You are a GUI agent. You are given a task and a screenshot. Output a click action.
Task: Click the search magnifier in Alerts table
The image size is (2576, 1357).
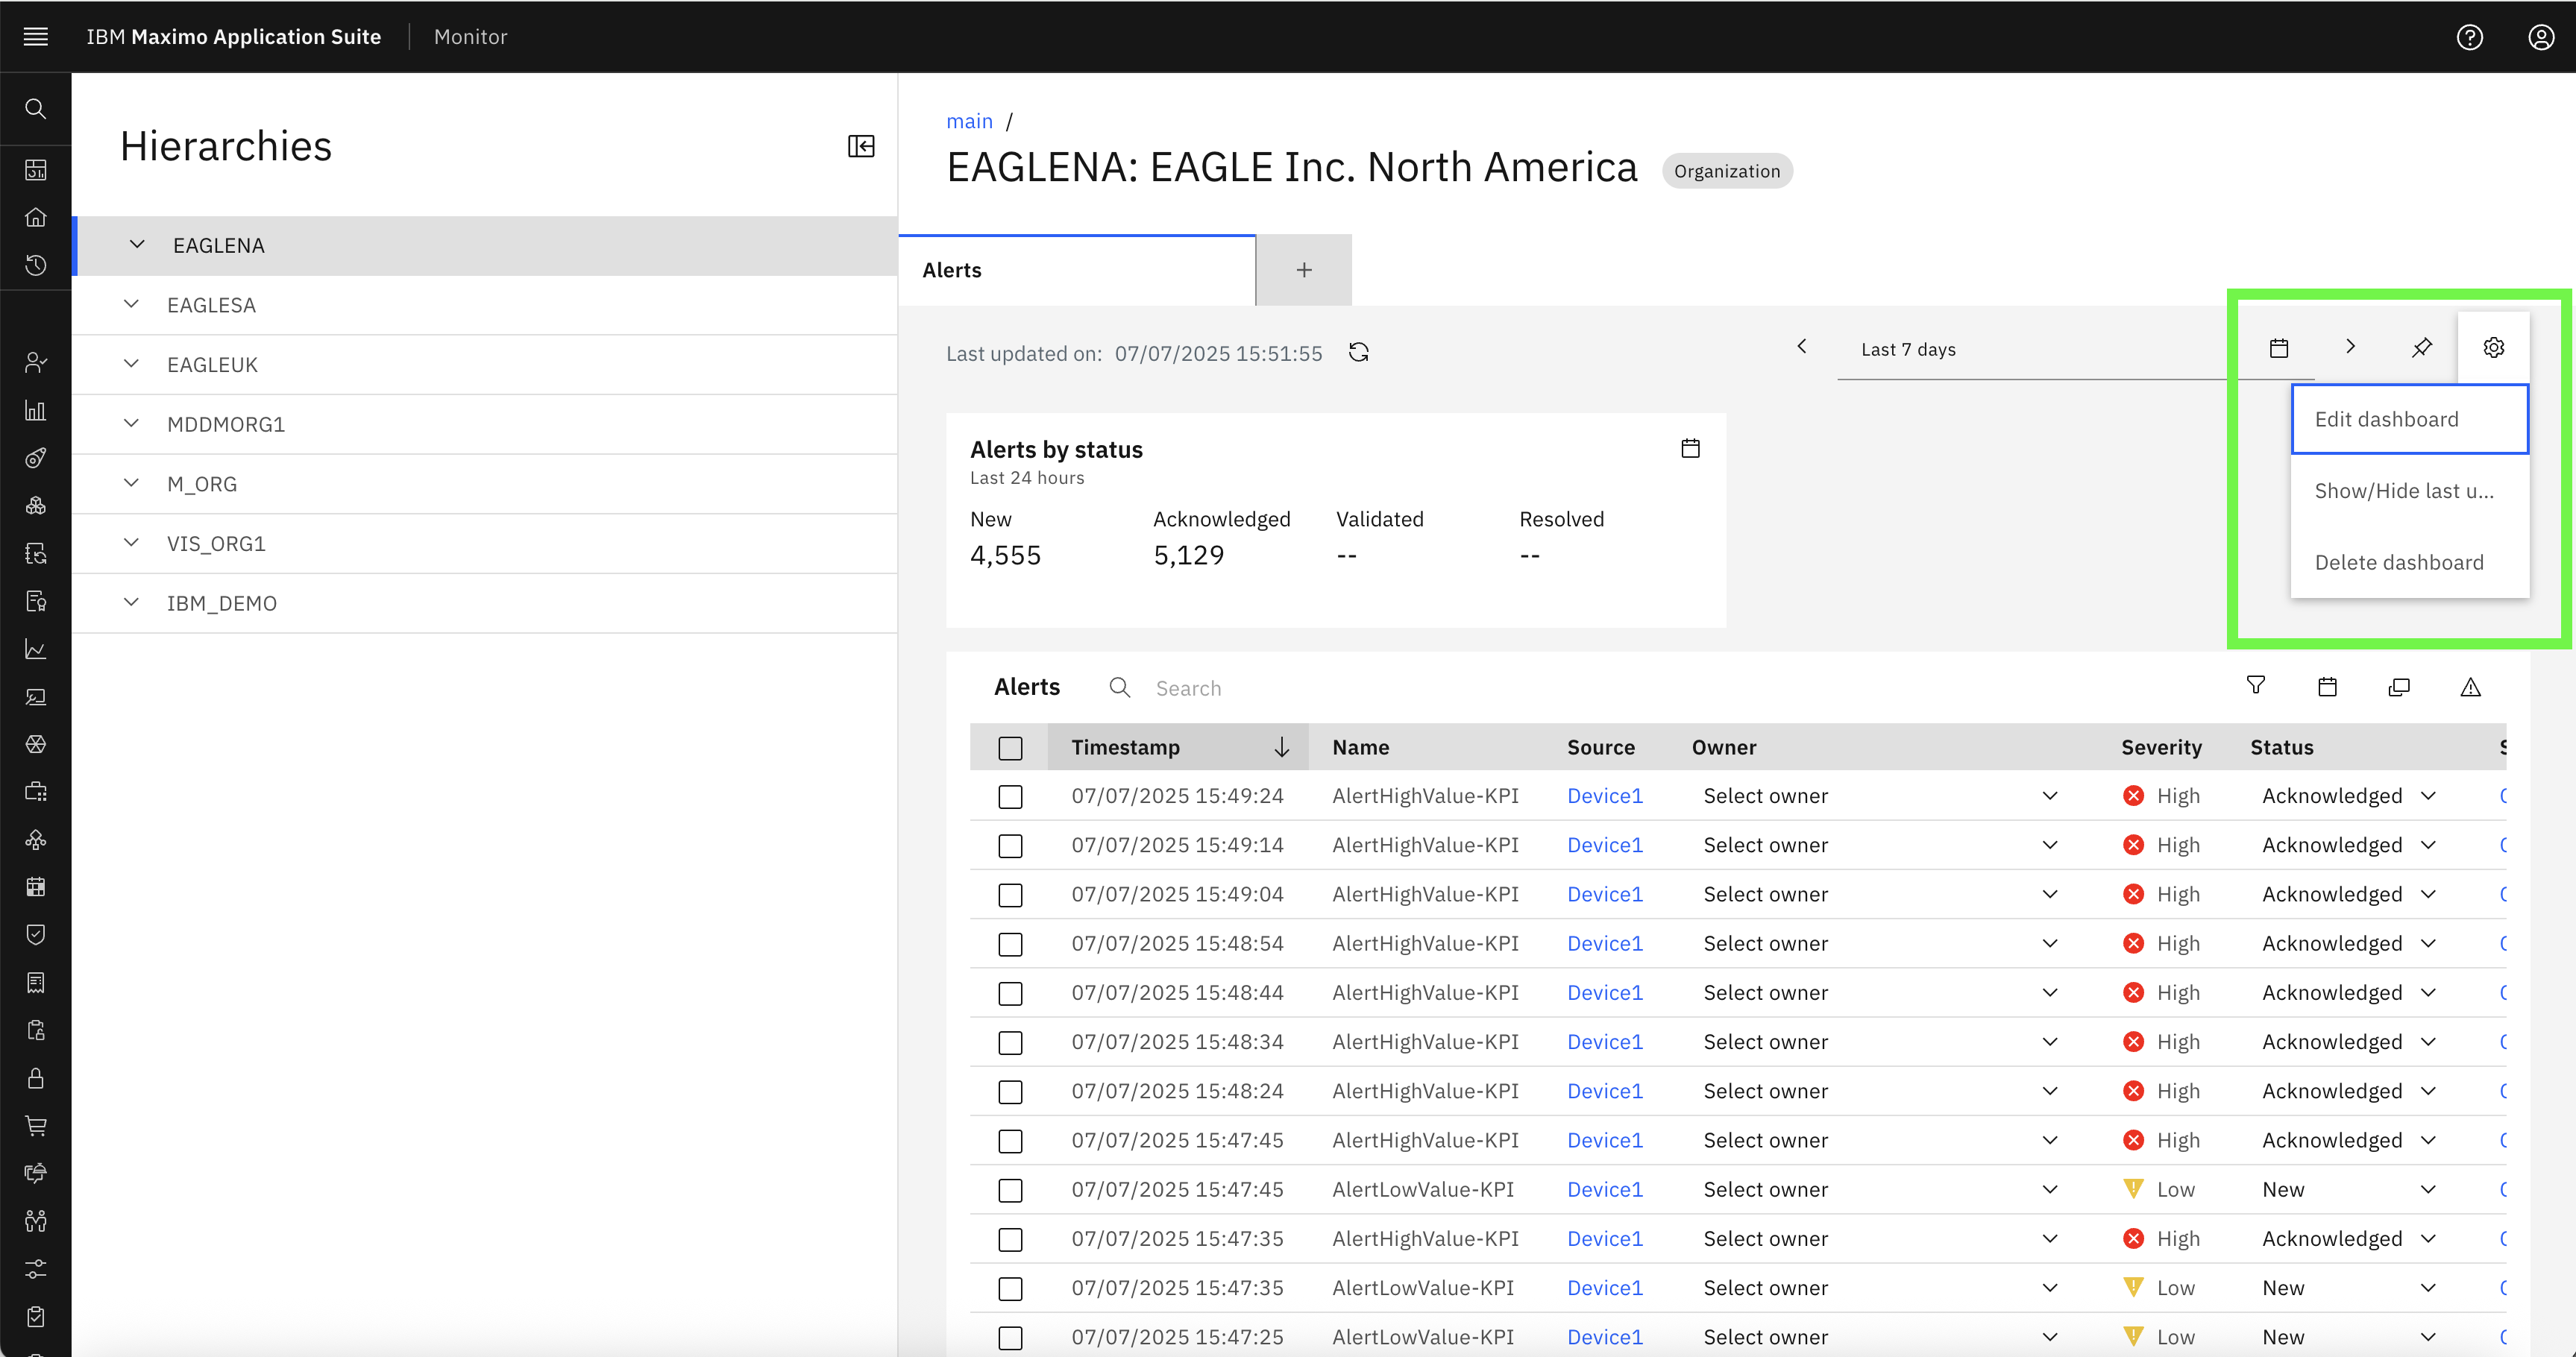tap(1120, 687)
